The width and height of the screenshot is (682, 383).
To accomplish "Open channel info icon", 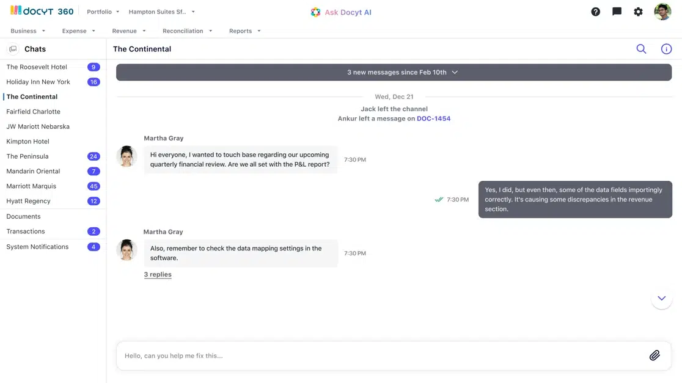I will tap(666, 49).
